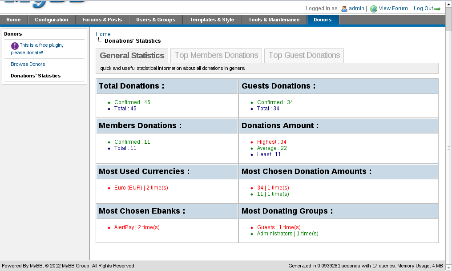Open Forums & Posts menu tab
The height and width of the screenshot is (271, 452).
102,20
